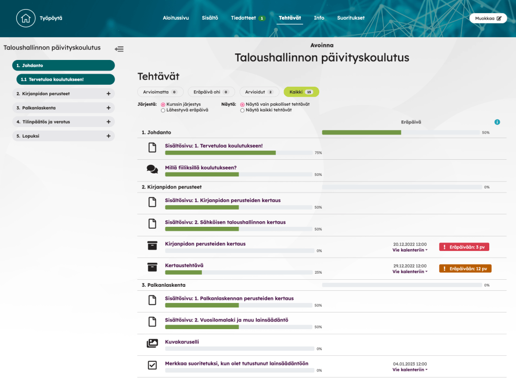The width and height of the screenshot is (516, 378).
Task: Open the Kirjanpidon perusteiden kertaus task link
Action: point(205,244)
